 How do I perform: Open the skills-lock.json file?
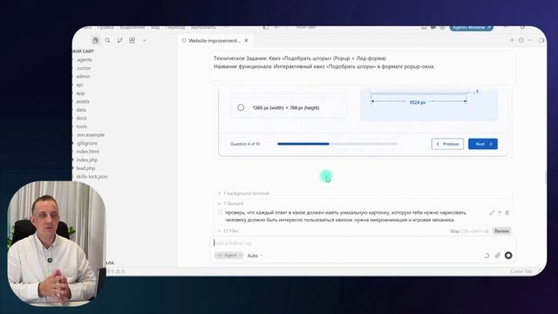pyautogui.click(x=92, y=176)
